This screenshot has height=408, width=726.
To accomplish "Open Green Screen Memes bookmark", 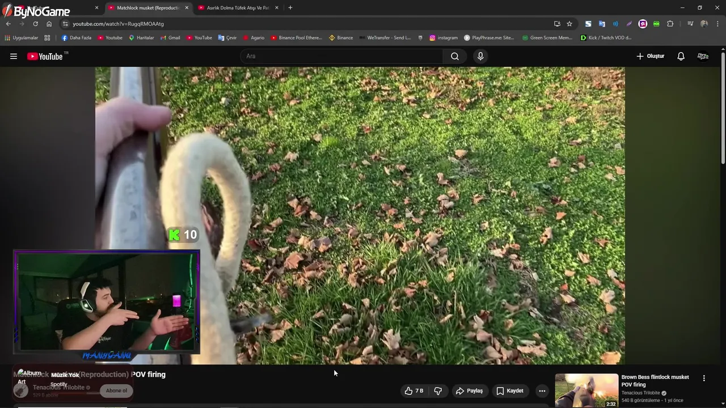I will pos(547,38).
